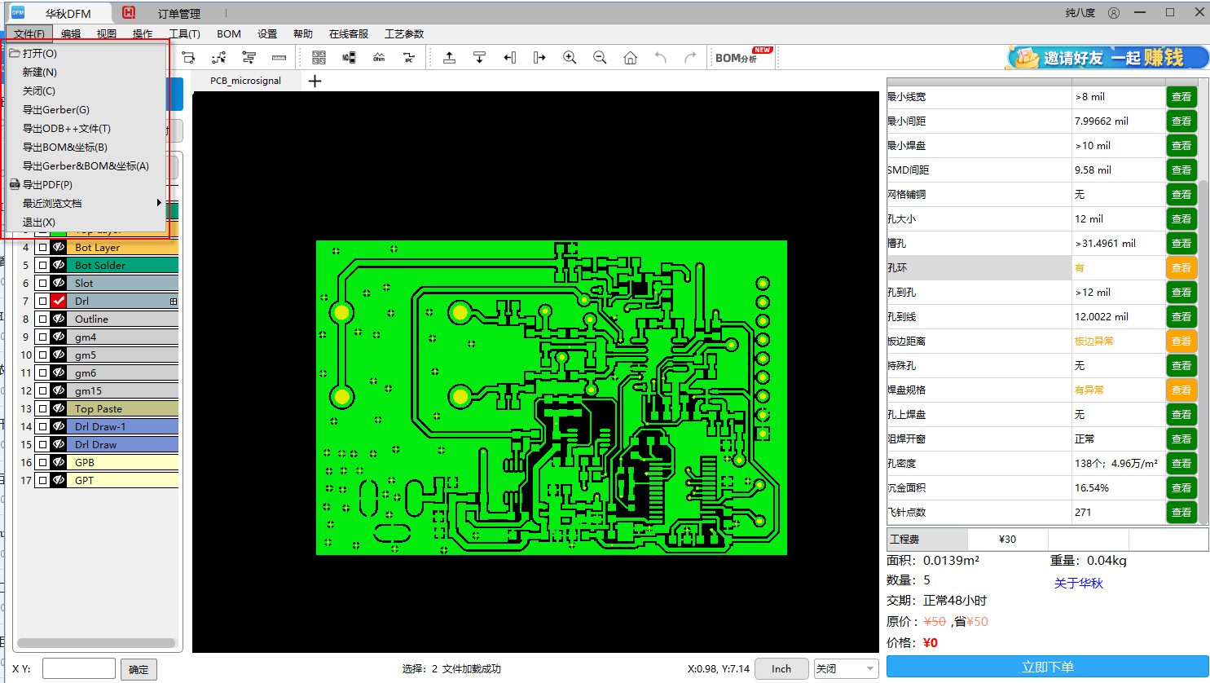Click the Inch unit button
The width and height of the screenshot is (1210, 683).
pos(781,668)
